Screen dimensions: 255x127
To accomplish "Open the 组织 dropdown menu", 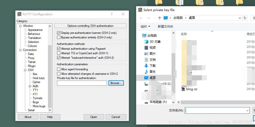I will [x=145, y=27].
